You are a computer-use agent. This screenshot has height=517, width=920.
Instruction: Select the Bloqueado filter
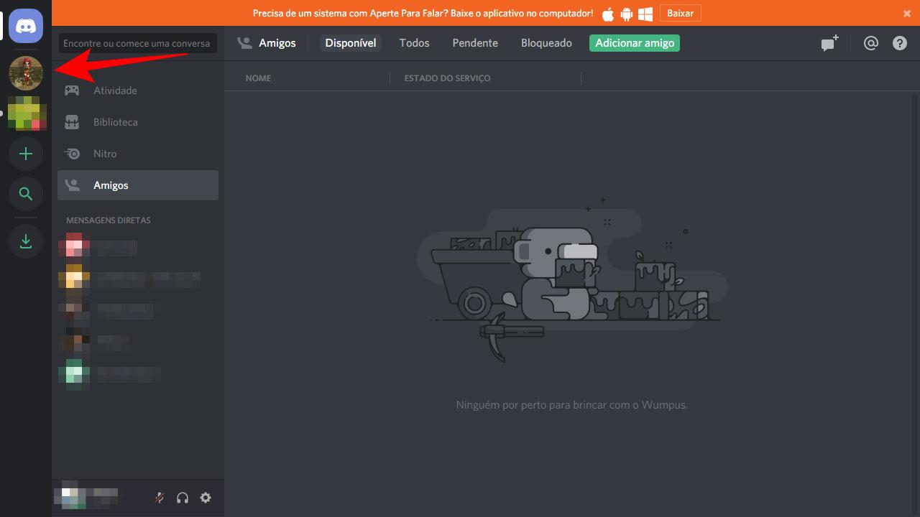click(546, 42)
